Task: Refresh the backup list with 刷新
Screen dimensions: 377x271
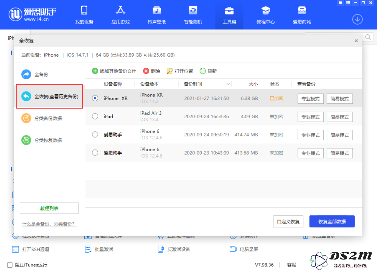Action: (208, 71)
